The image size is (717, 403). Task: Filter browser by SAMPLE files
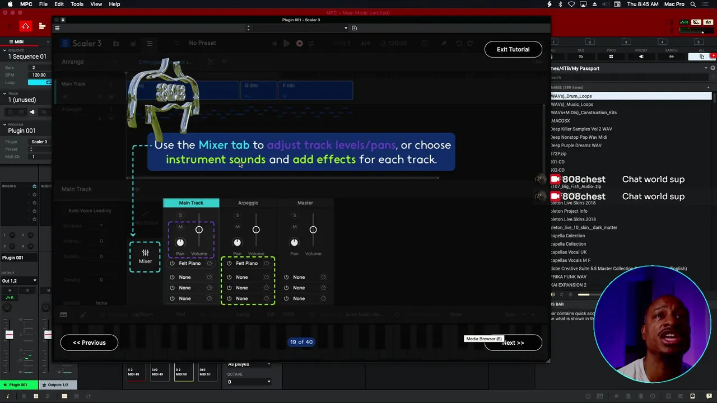click(x=672, y=57)
